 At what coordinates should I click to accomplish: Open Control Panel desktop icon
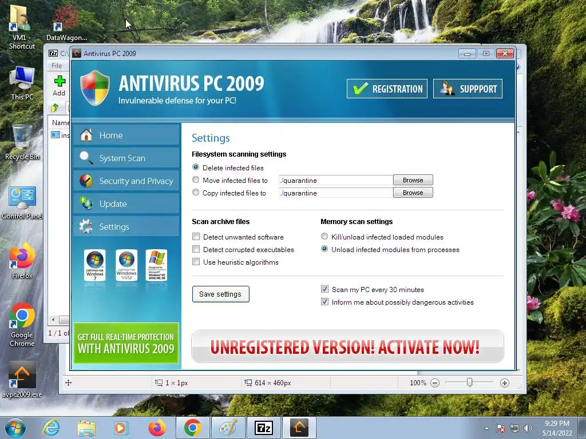click(22, 203)
